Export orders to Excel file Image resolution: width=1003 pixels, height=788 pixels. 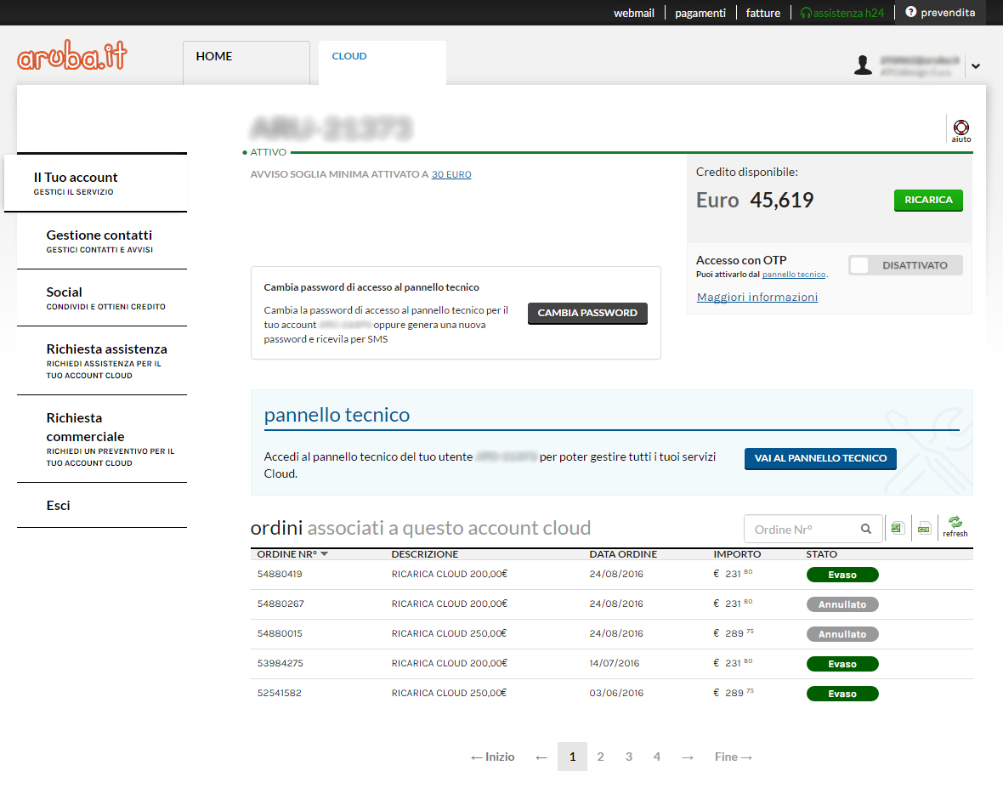(898, 529)
